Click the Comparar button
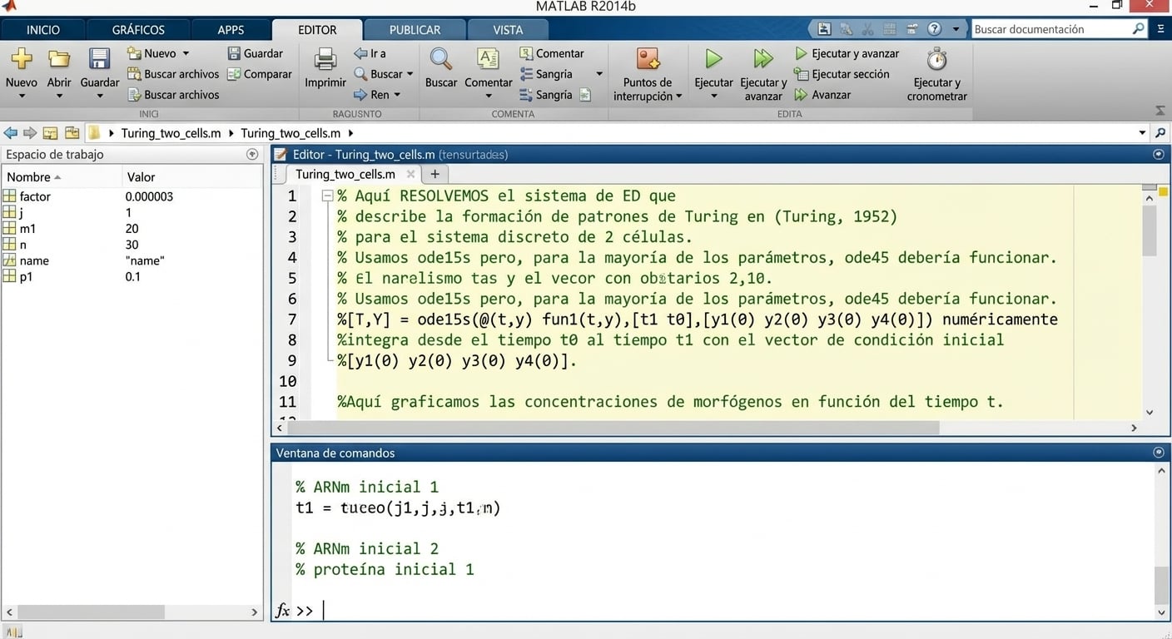1172x639 pixels. pos(260,74)
